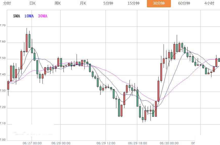Toggle the magenta 30MA legend entry
The image size is (220, 145).
pyautogui.click(x=42, y=16)
